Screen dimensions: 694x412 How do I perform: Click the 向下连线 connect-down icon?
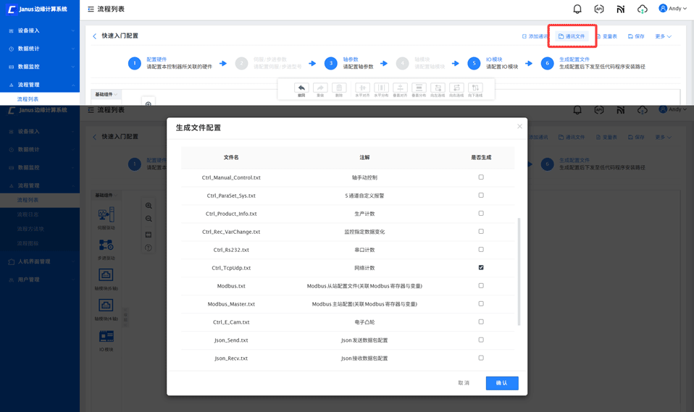(475, 88)
